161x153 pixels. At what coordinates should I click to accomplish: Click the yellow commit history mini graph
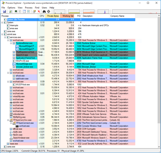(x=74, y=11)
